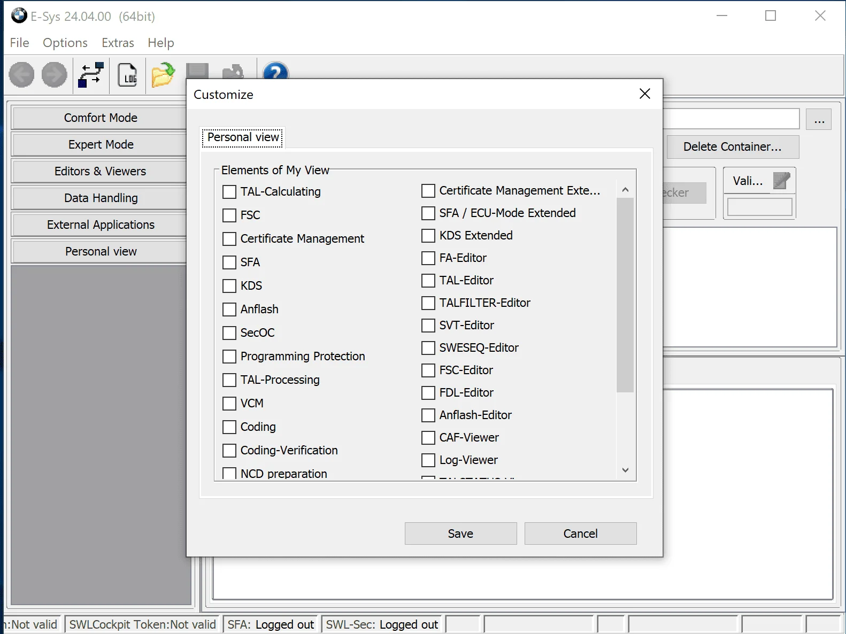
Task: Check Certificate Management Exte... checkbox
Action: click(x=428, y=191)
